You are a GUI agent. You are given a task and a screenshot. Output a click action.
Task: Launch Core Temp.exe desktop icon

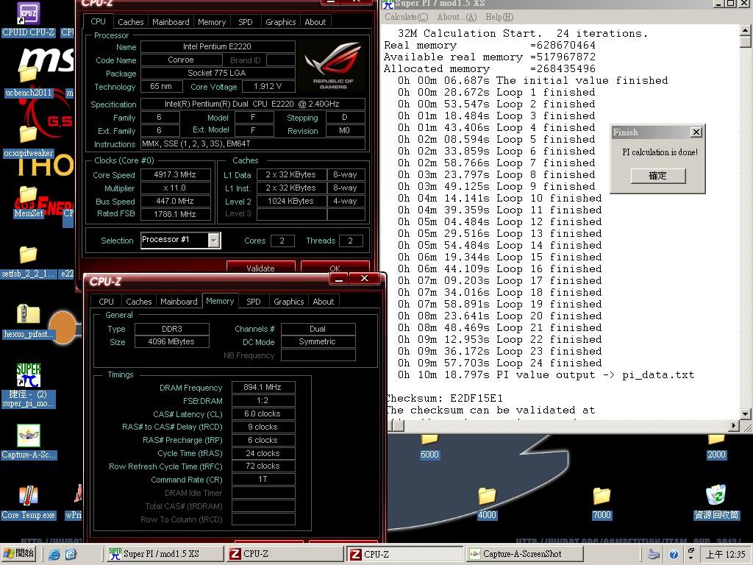point(29,496)
